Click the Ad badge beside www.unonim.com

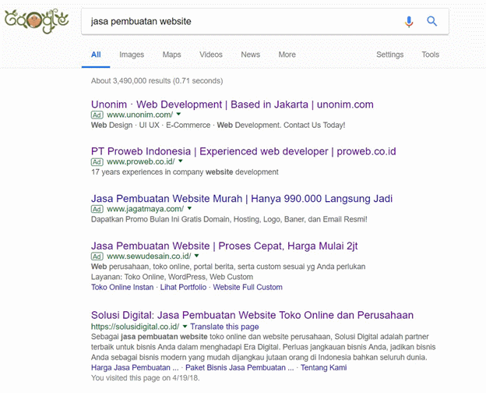point(97,115)
